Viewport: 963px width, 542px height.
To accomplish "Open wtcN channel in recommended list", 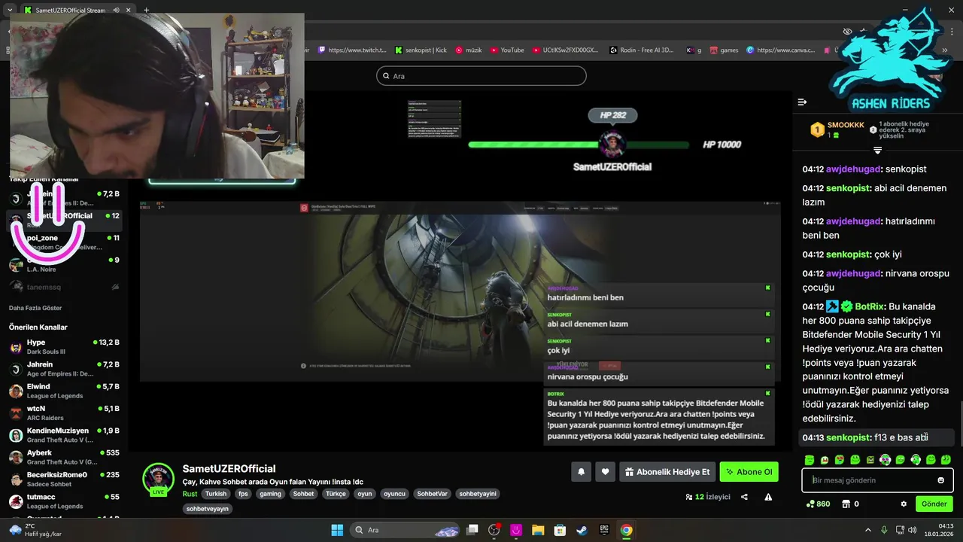I will point(64,413).
